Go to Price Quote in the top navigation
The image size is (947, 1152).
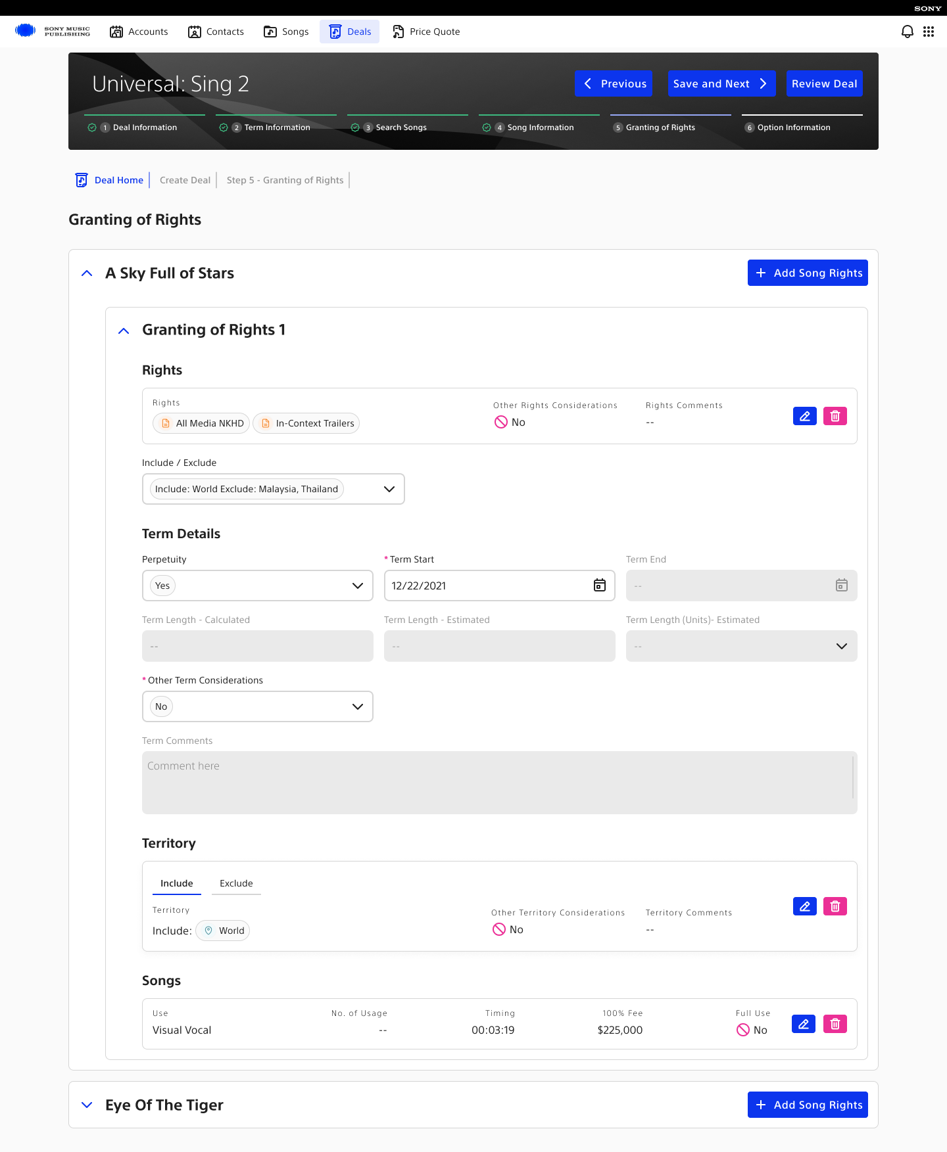tap(426, 32)
